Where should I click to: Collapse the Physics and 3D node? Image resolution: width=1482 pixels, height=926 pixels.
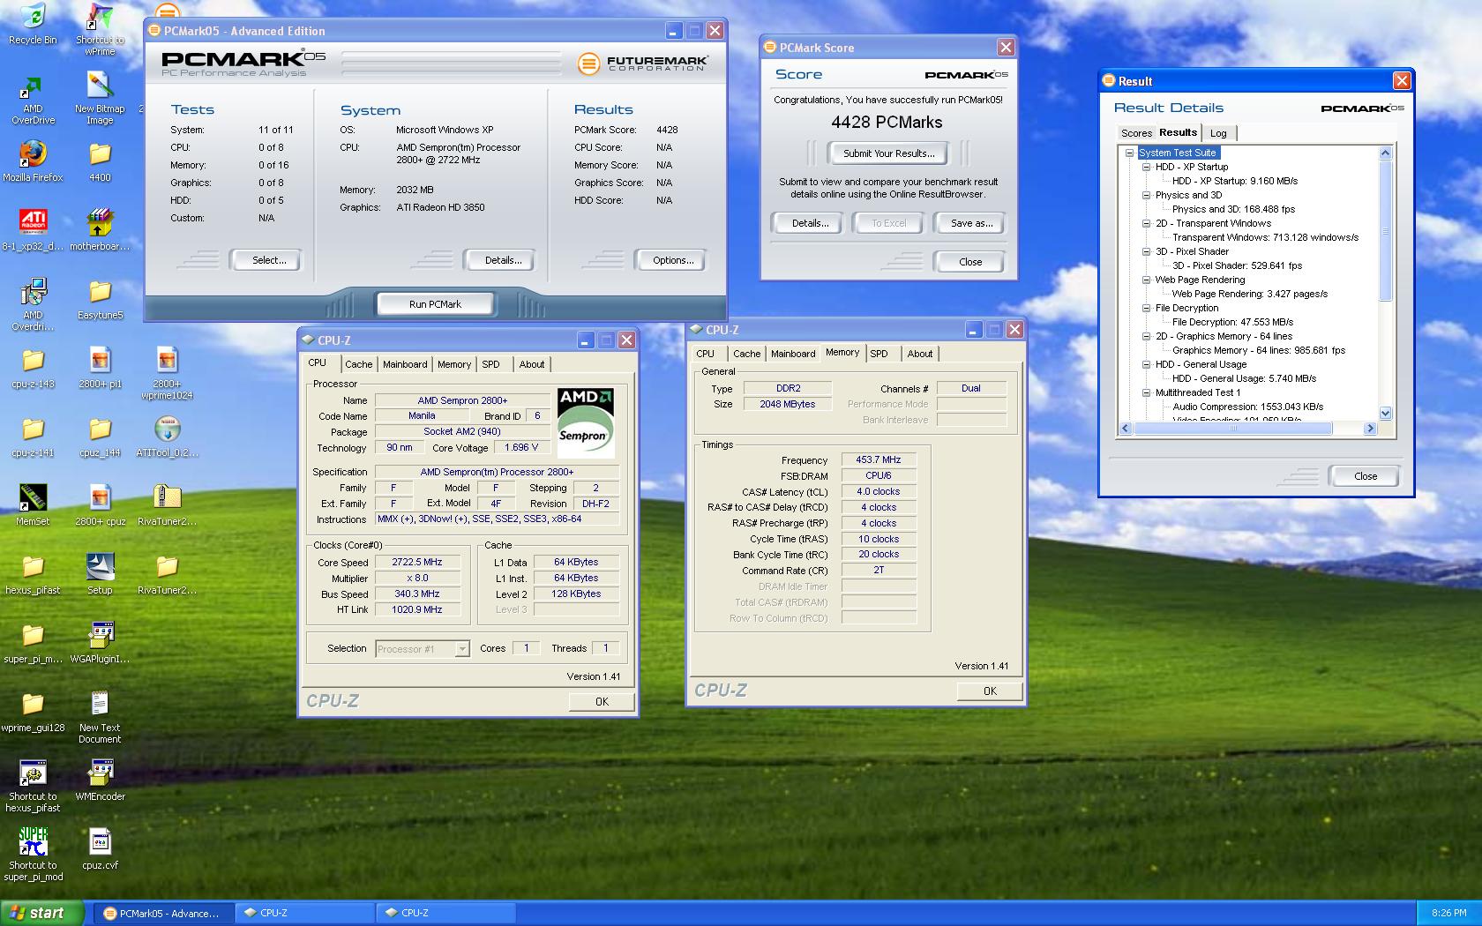(x=1146, y=195)
